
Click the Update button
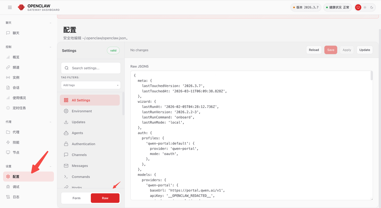coord(364,50)
